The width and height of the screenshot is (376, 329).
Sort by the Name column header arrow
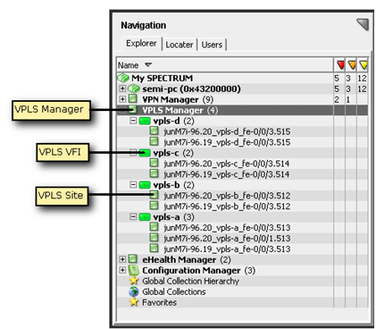click(148, 64)
